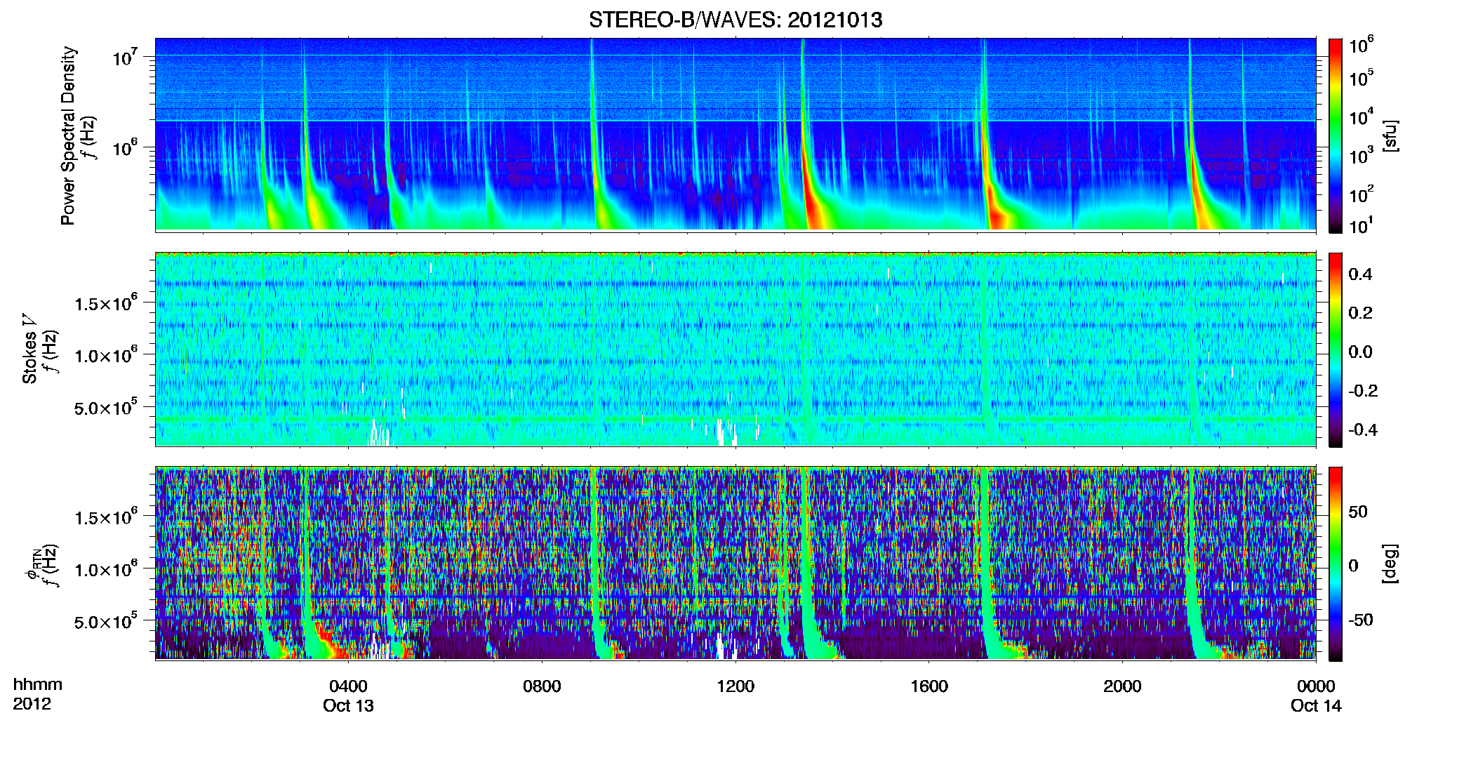Select the 1.0×10^6 tick of Stokes V panel
The height and width of the screenshot is (758, 1471).
click(x=106, y=354)
